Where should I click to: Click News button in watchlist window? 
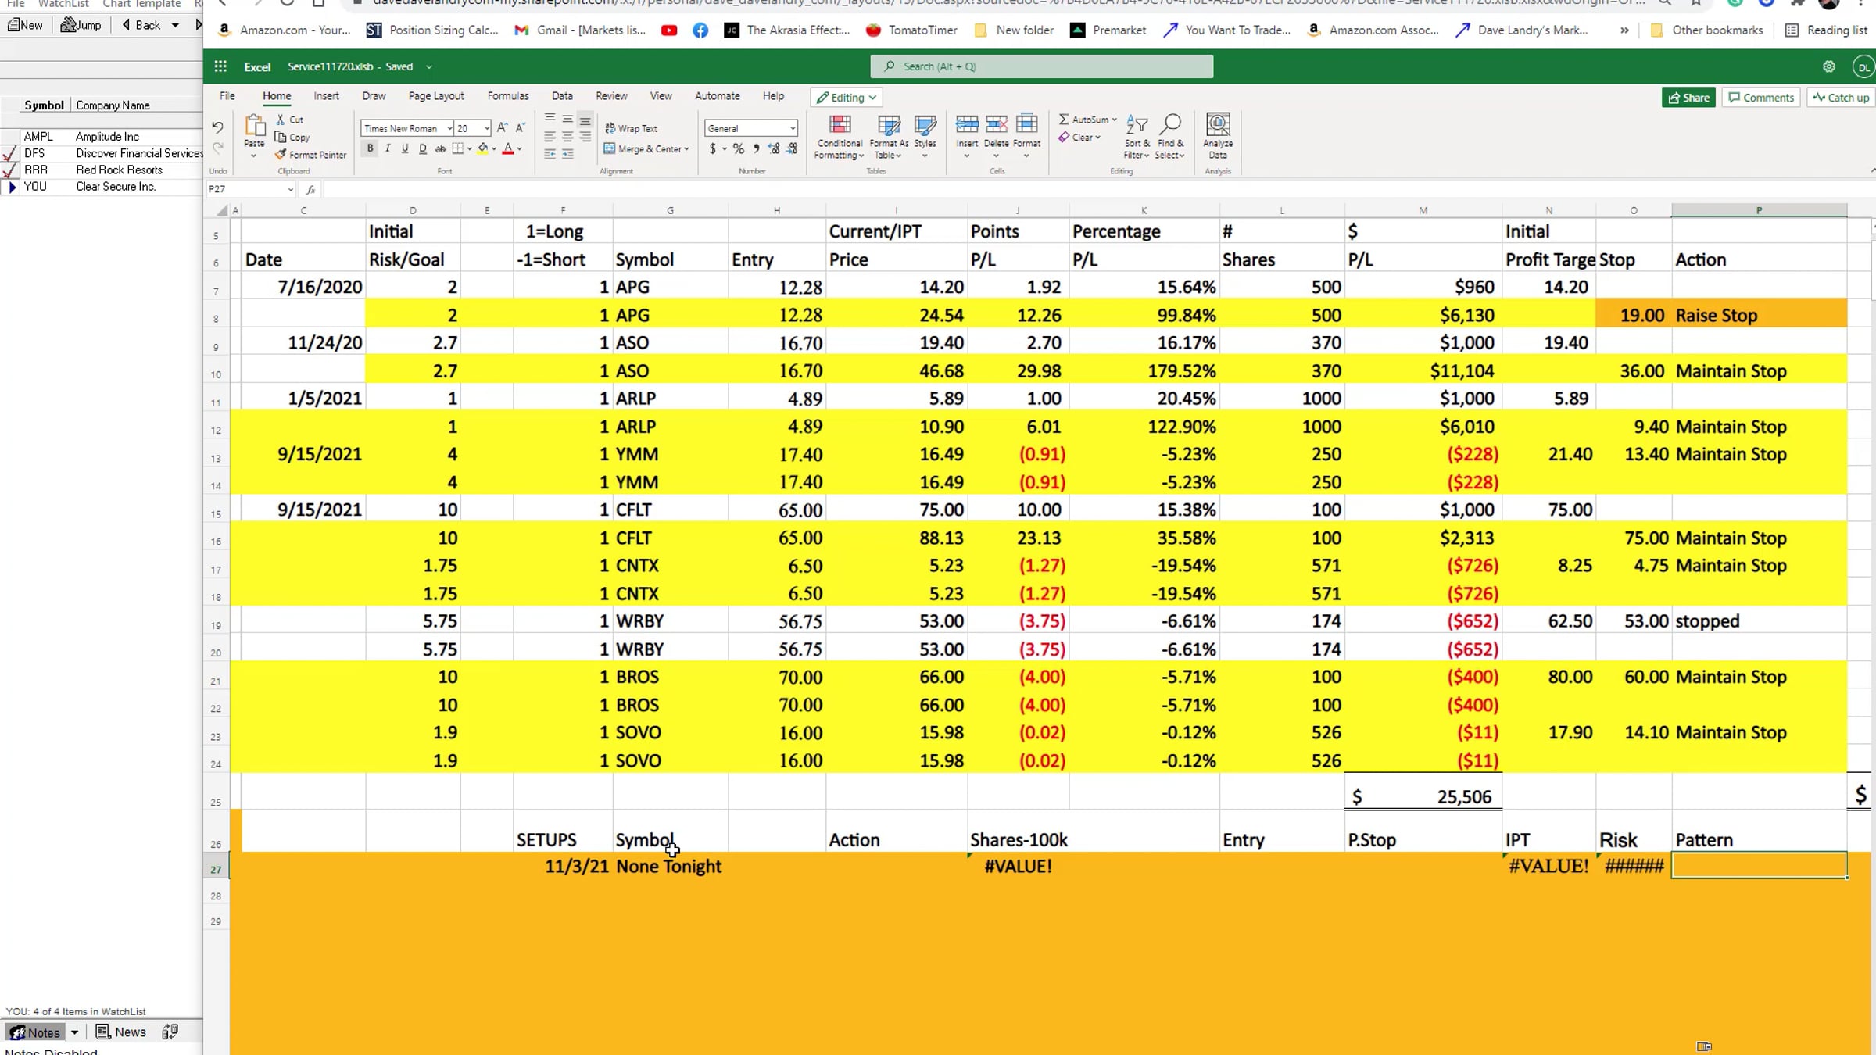tap(121, 1032)
